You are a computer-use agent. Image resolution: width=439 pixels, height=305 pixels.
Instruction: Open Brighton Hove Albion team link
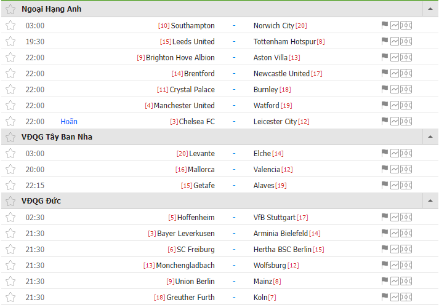click(x=180, y=58)
